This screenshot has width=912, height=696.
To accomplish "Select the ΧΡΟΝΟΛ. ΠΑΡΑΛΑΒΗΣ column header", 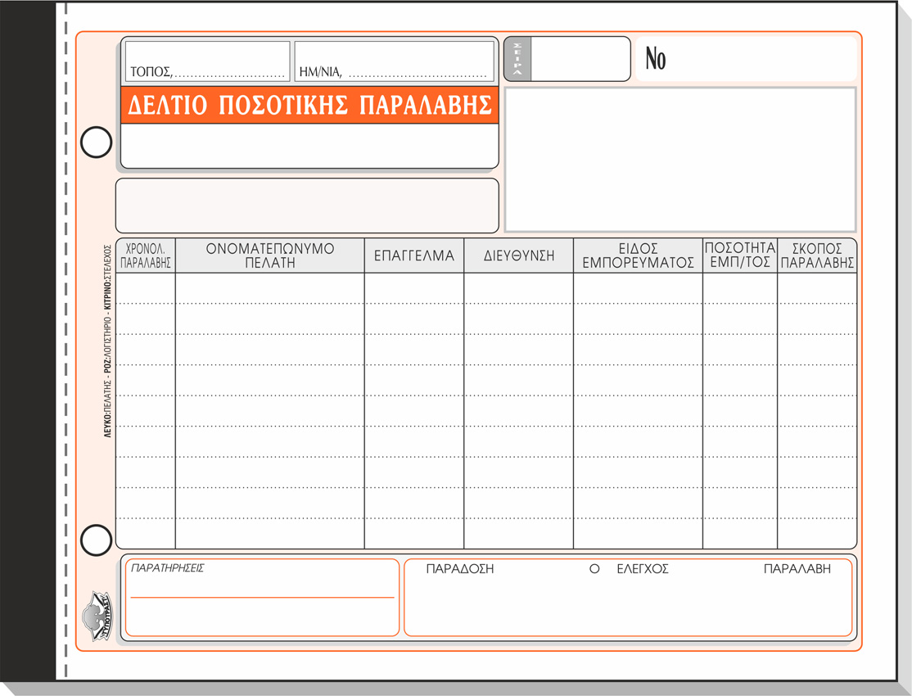I will coord(146,255).
